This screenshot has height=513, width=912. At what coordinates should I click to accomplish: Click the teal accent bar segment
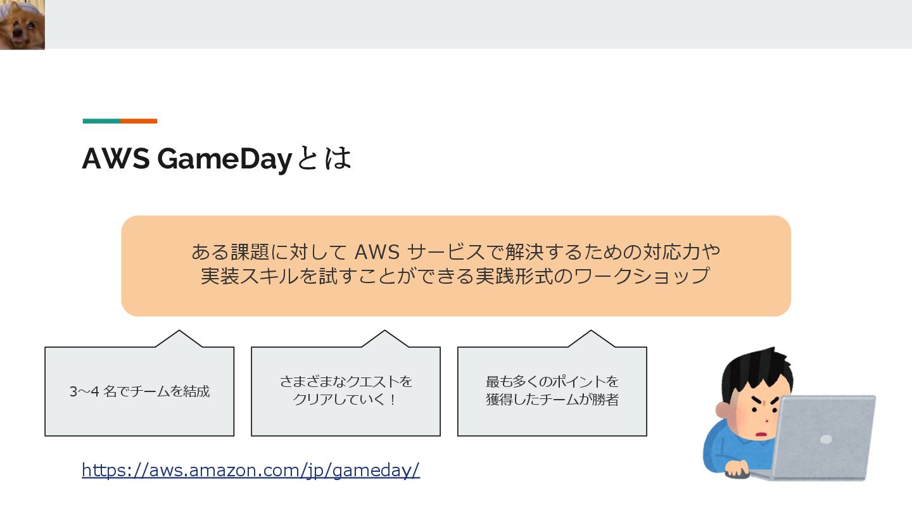[101, 121]
